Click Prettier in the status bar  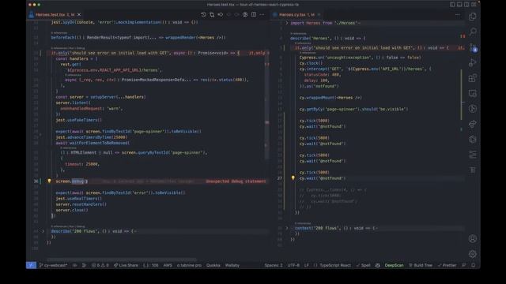click(447, 265)
